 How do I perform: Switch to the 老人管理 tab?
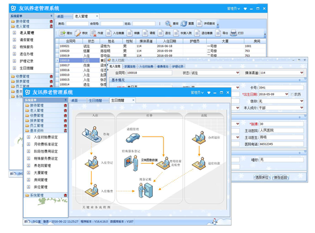tap(81, 17)
